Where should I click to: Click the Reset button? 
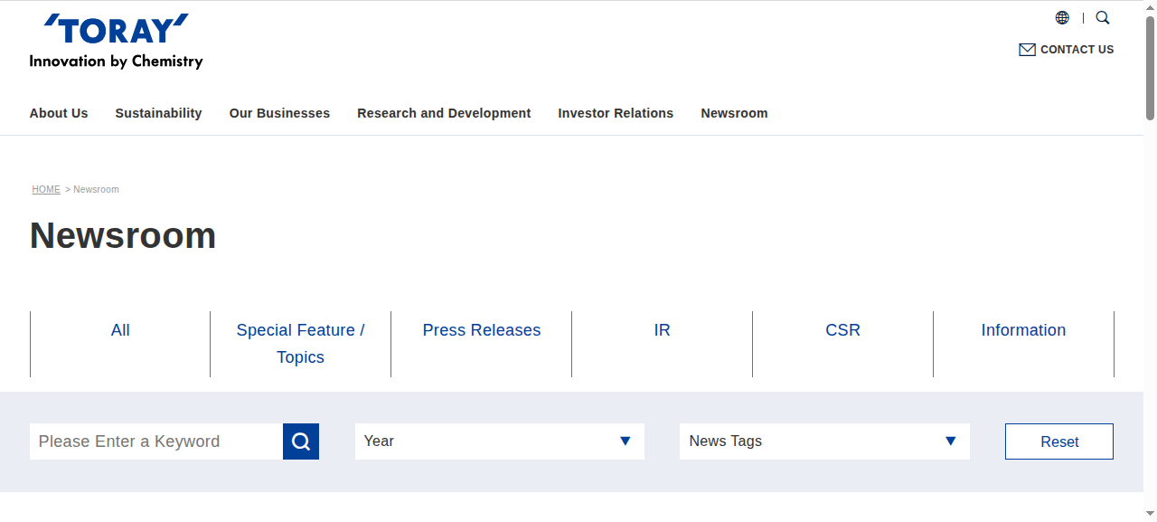point(1059,441)
